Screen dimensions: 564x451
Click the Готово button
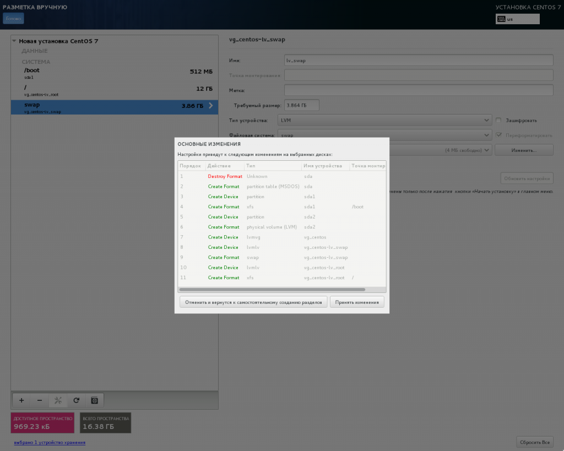(13, 18)
